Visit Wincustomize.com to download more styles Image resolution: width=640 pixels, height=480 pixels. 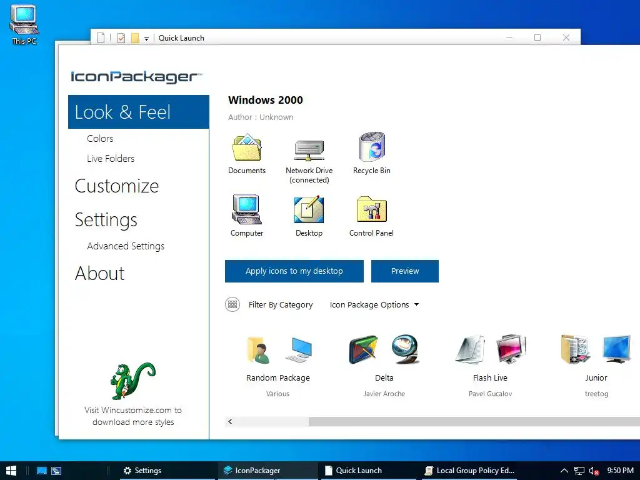pyautogui.click(x=133, y=416)
